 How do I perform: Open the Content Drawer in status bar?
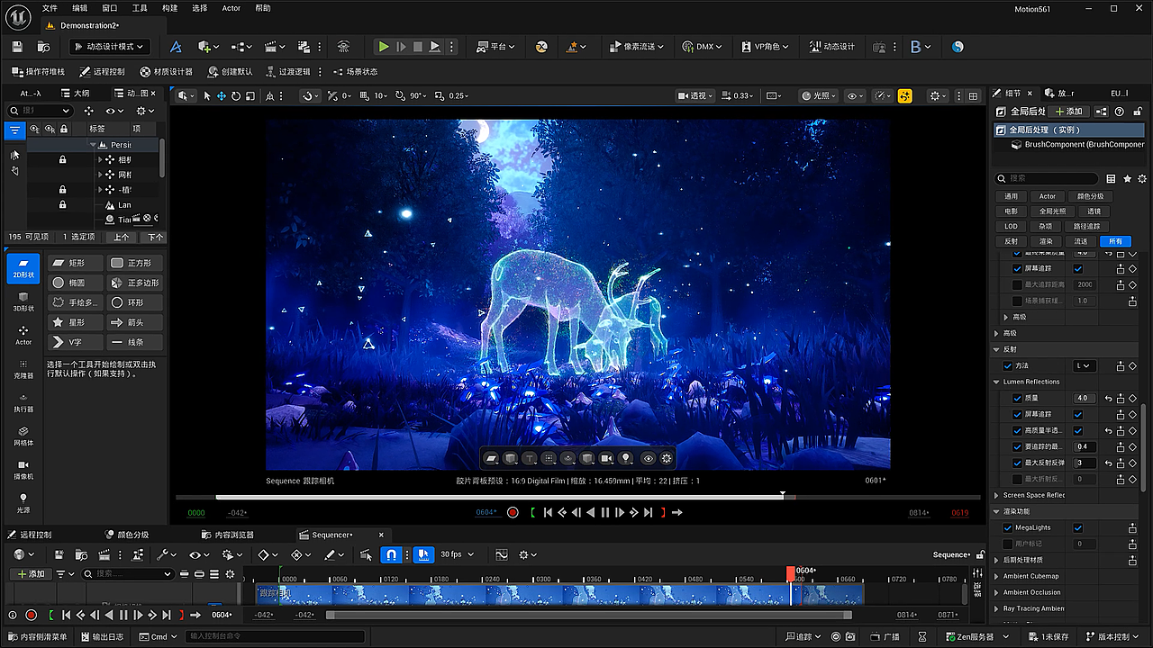pos(39,637)
